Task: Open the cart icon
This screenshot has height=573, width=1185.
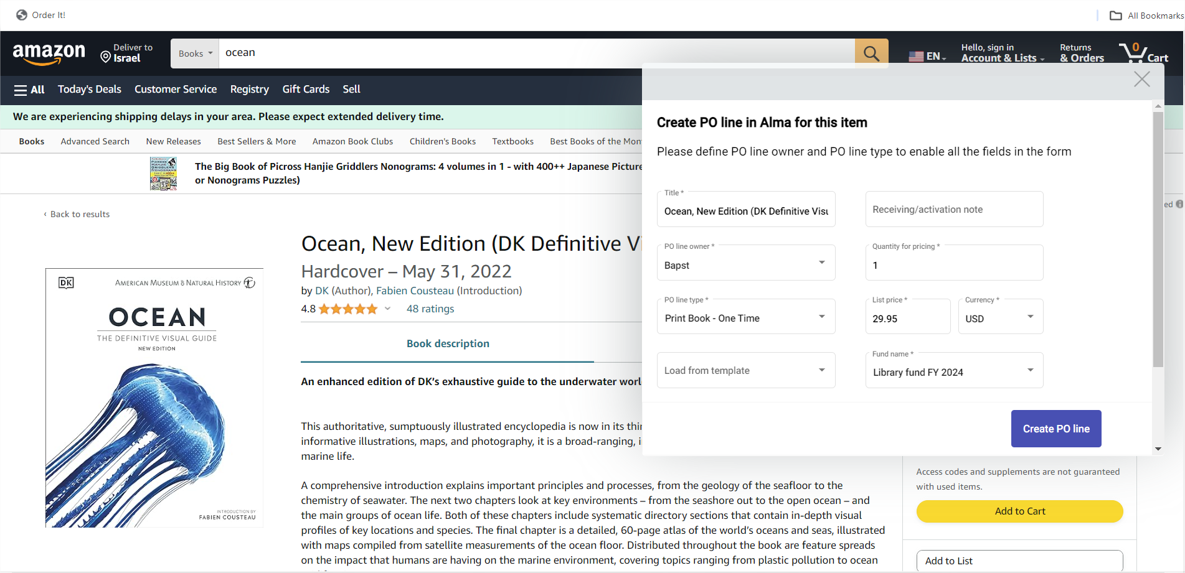Action: (x=1143, y=53)
